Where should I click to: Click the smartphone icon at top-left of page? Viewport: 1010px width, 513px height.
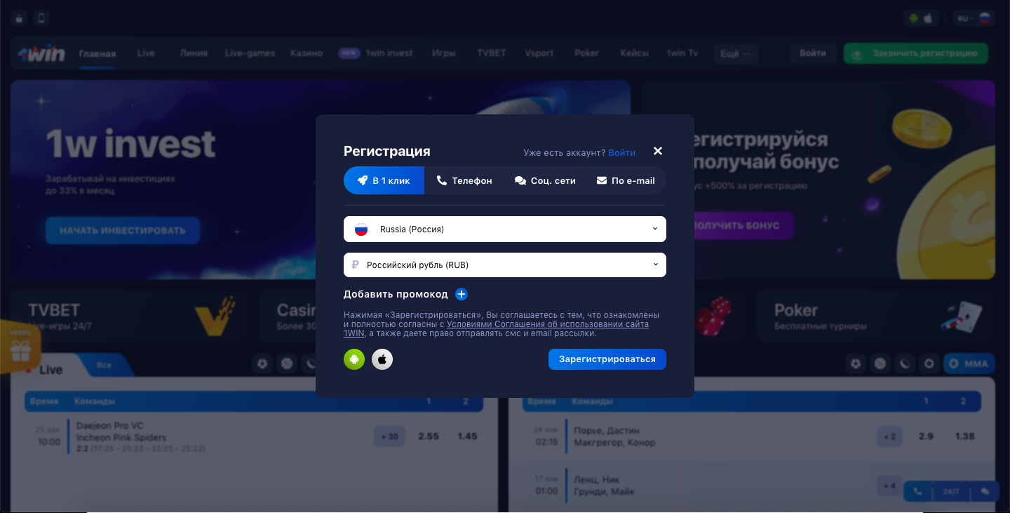click(41, 19)
